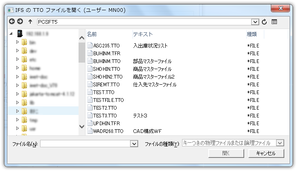Sort files by the 名前 column header
This screenshot has height=171, width=297.
pos(92,34)
